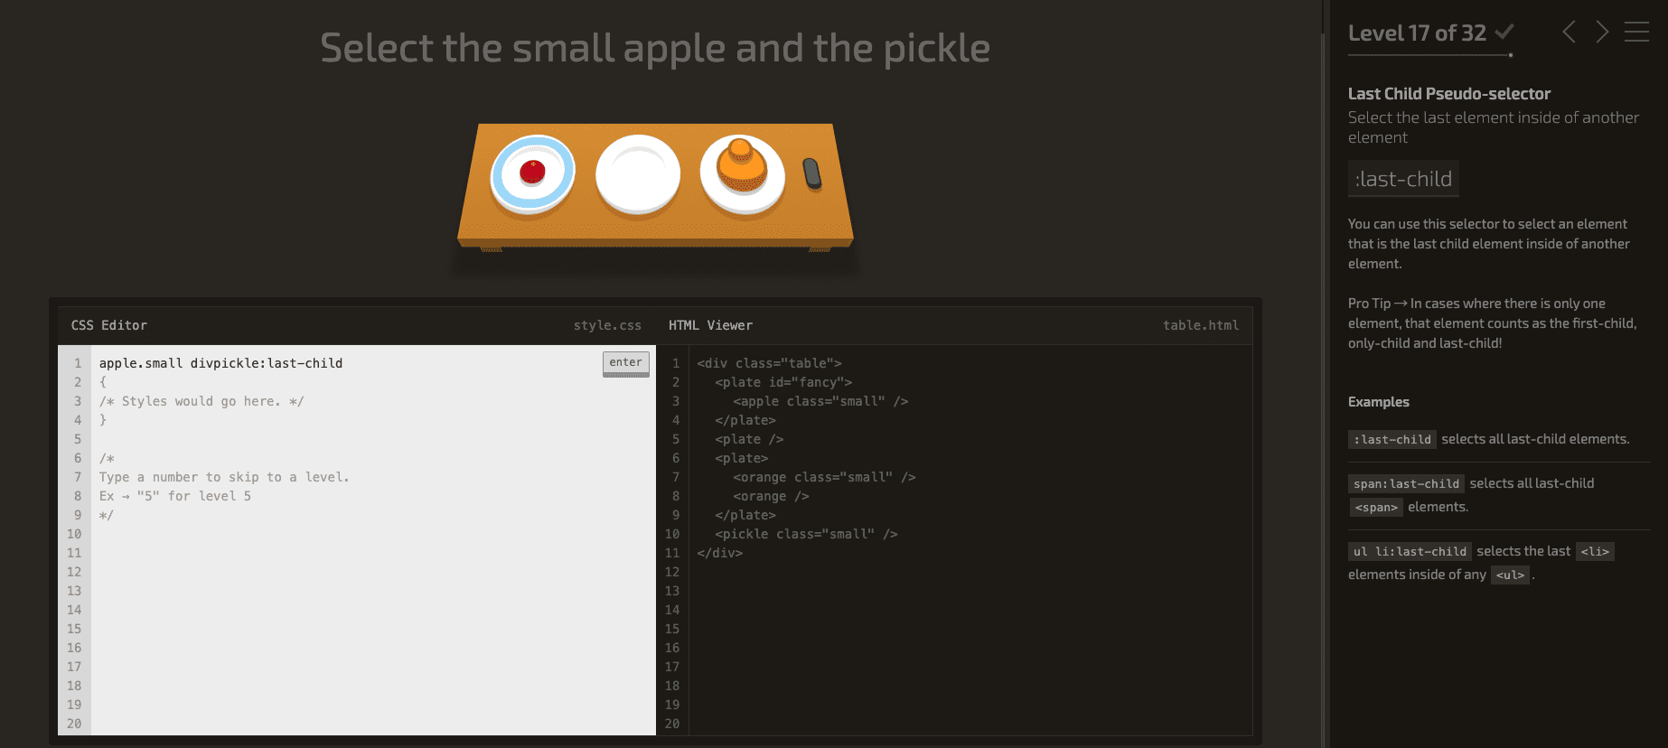Click the empty middle plate
The height and width of the screenshot is (748, 1668).
pyautogui.click(x=638, y=174)
